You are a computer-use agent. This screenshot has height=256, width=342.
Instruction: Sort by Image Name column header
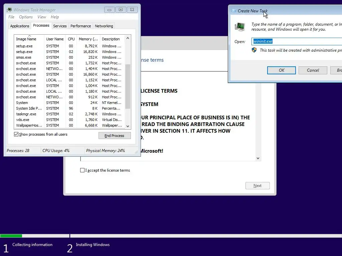29,39
